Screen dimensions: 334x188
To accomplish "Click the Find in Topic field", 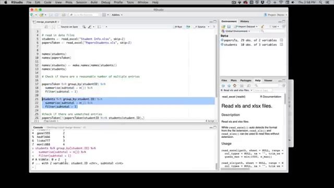I will (263, 90).
